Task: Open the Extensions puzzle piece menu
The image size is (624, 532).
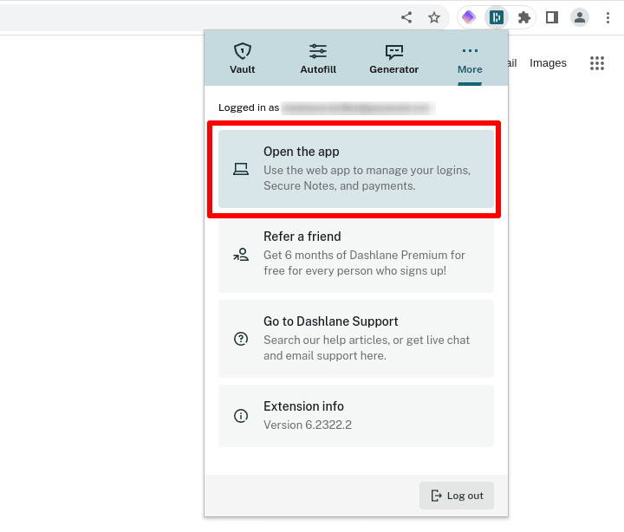Action: pos(523,17)
